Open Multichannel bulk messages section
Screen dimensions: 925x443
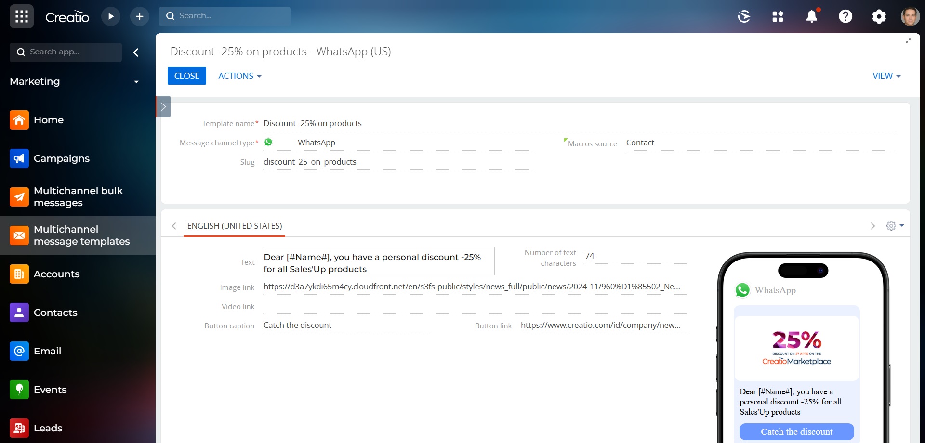pos(78,197)
